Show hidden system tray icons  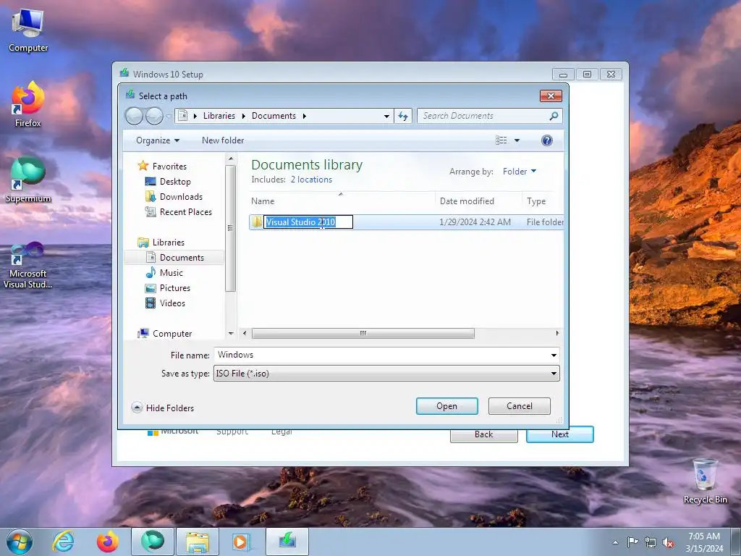click(x=615, y=542)
